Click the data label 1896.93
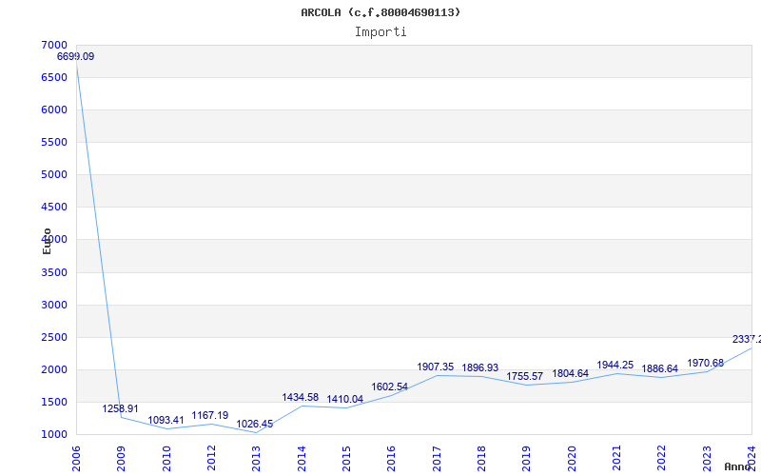Image resolution: width=761 pixels, height=476 pixels. (x=480, y=368)
